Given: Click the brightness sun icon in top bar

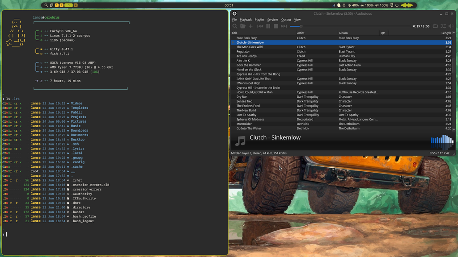Looking at the screenshot, I should 362,5.
